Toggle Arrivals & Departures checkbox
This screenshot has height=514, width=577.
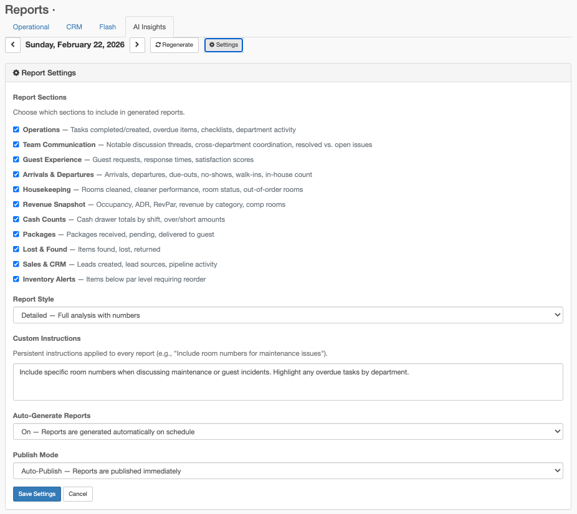coord(16,174)
